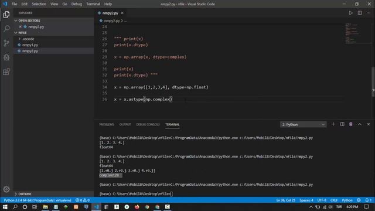Open terminal selector dropdown '2: Python'
Screen dimensions: 375x211
pyautogui.click(x=304, y=125)
